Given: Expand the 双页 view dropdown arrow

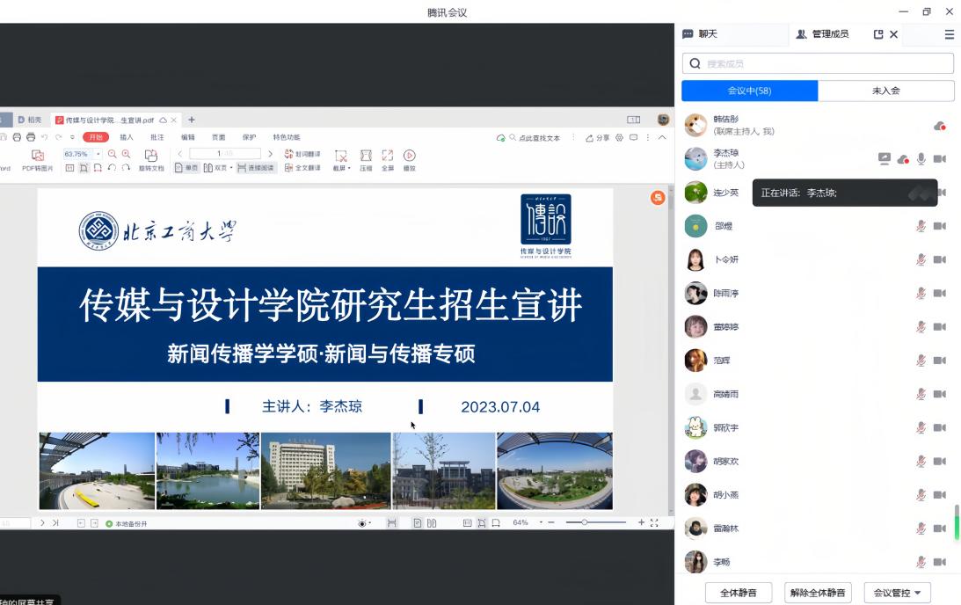Looking at the screenshot, I should (231, 168).
